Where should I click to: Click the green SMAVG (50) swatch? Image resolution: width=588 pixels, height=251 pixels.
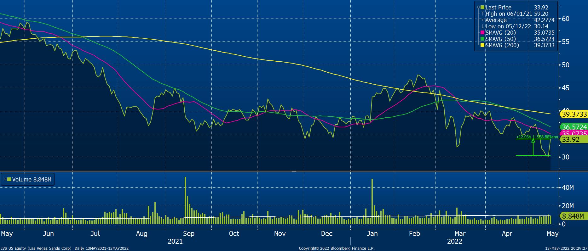pyautogui.click(x=482, y=39)
